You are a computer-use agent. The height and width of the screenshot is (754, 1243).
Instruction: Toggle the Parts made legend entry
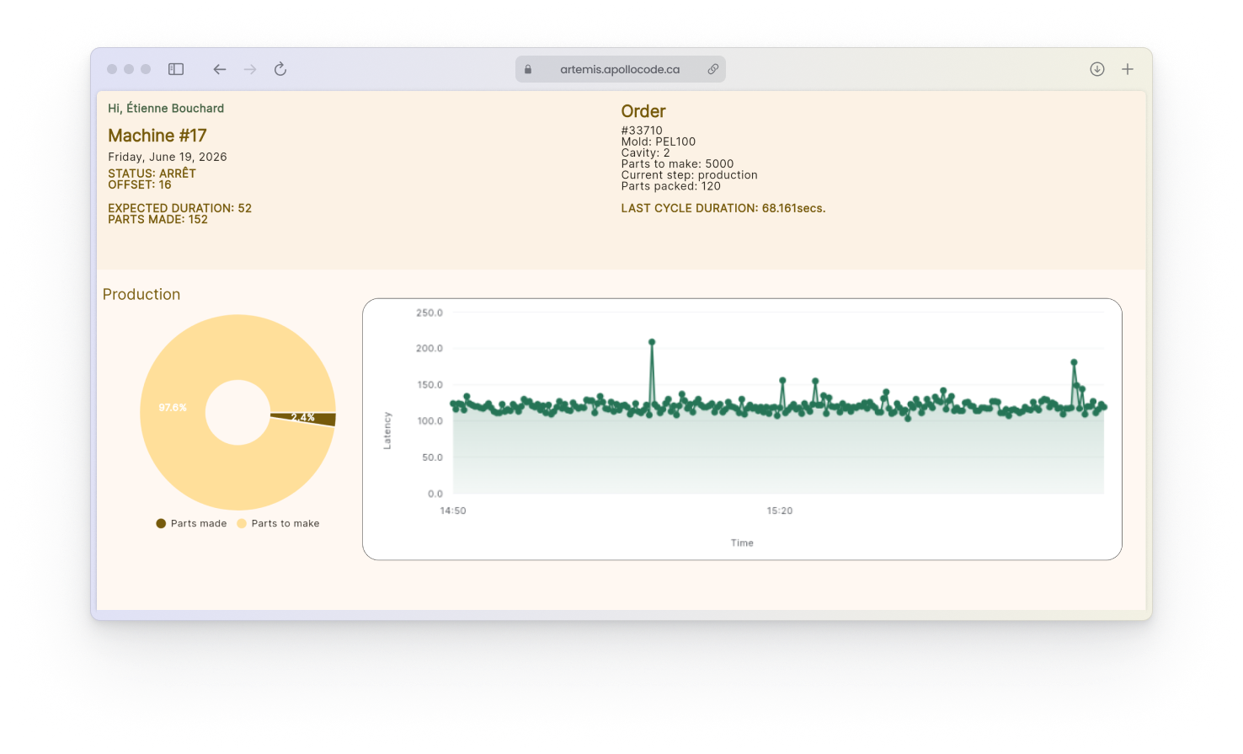(x=191, y=523)
